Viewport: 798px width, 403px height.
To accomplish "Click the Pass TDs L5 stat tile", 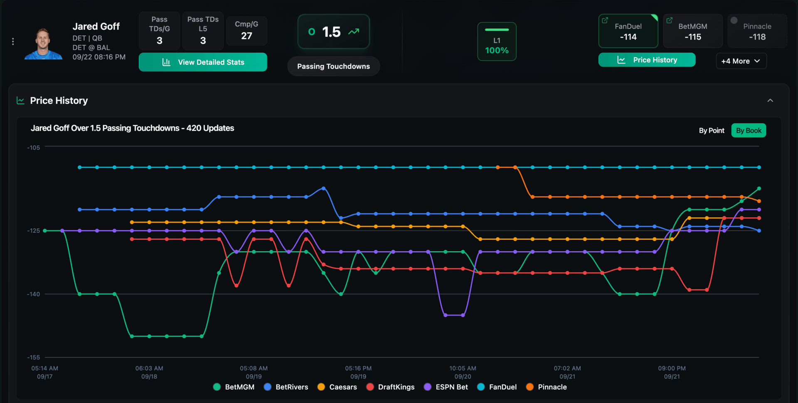I will coord(203,31).
